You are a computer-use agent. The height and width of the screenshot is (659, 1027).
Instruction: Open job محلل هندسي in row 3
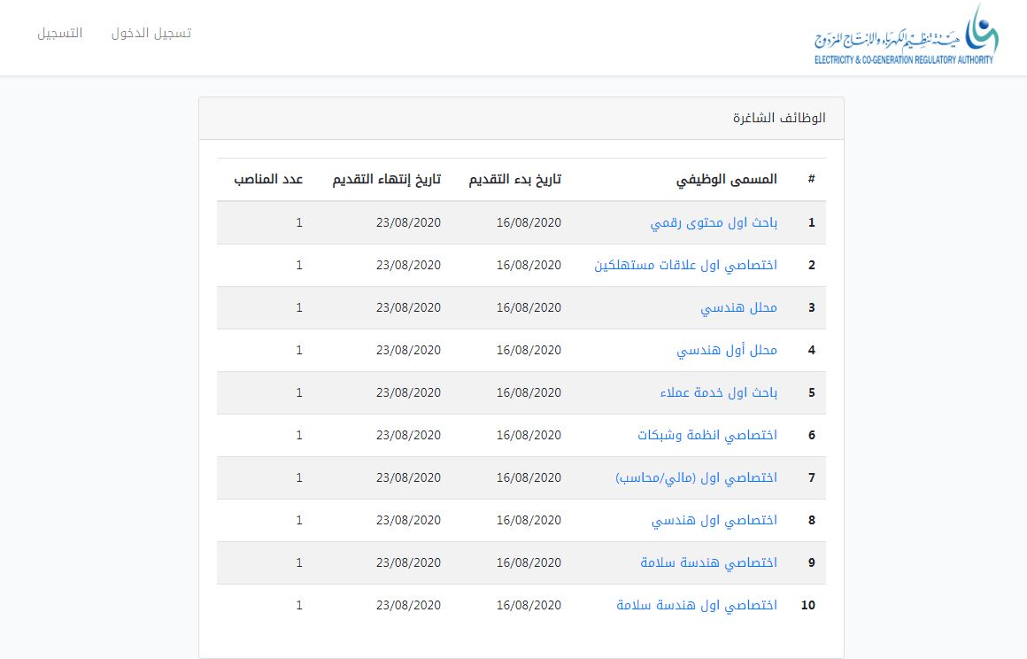(738, 308)
